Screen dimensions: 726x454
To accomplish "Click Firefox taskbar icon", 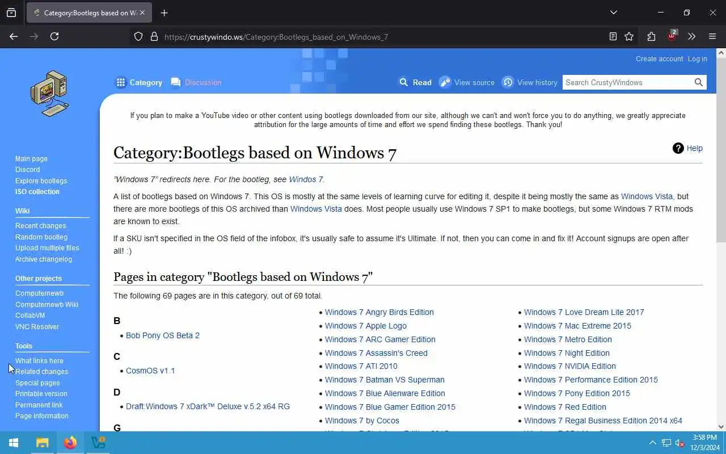I will point(70,443).
